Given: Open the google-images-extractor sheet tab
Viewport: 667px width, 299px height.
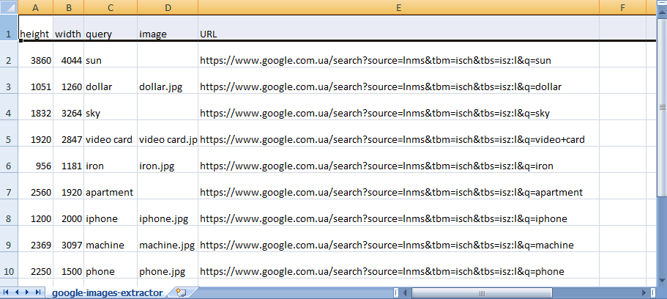Looking at the screenshot, I should [x=107, y=292].
